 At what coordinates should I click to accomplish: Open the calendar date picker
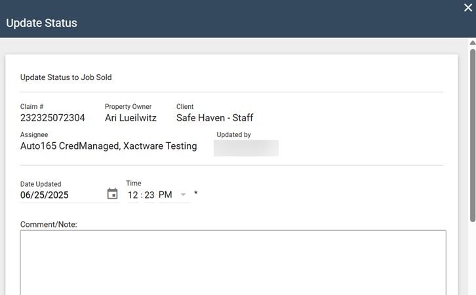click(x=113, y=194)
